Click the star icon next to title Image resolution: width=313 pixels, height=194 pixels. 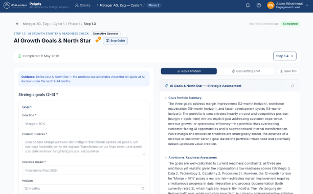coord(97,40)
